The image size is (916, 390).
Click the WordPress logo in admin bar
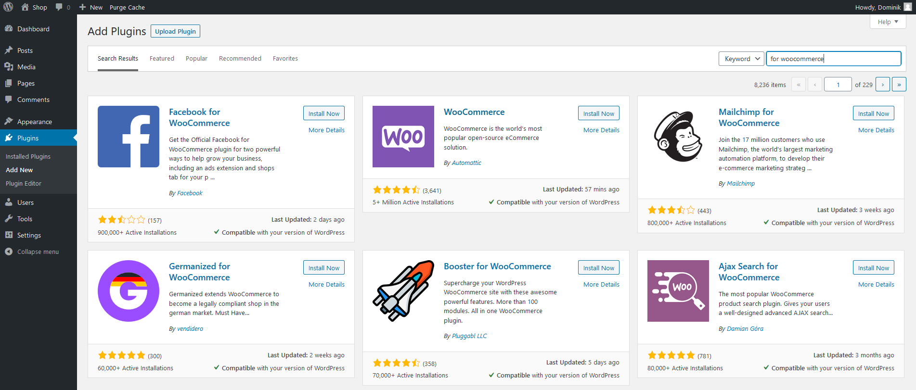tap(8, 7)
